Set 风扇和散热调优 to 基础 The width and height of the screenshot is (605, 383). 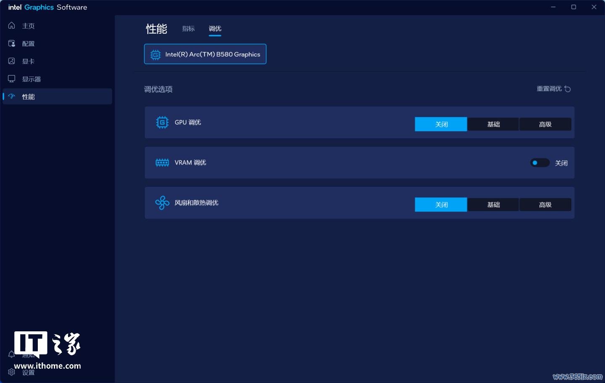(493, 205)
